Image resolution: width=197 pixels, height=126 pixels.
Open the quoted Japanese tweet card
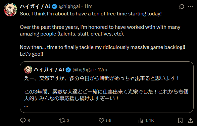click(107, 87)
